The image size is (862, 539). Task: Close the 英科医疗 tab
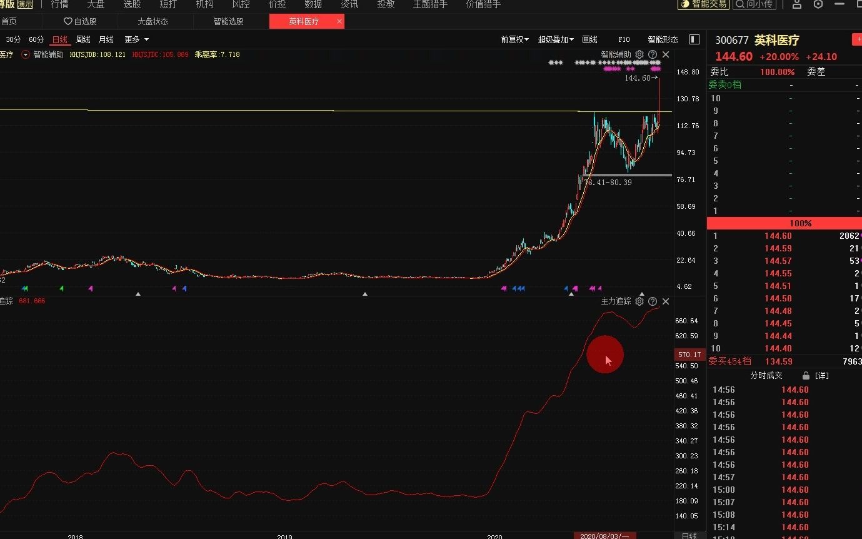pos(339,21)
